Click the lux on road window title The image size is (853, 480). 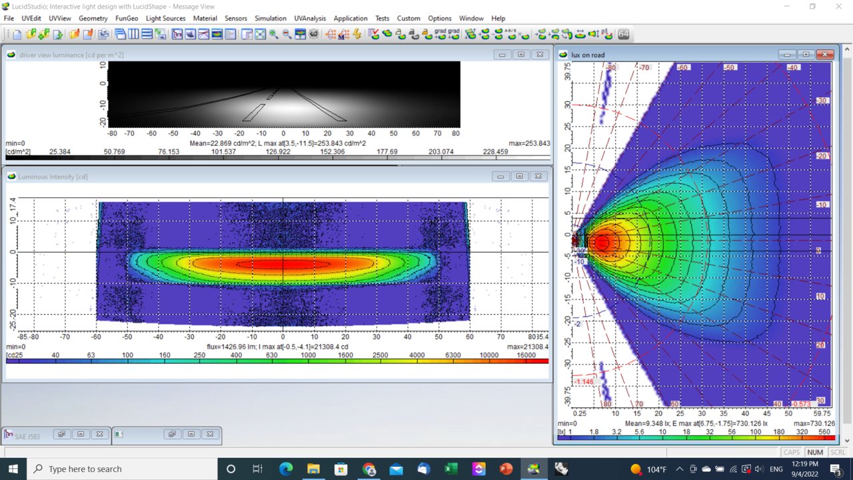coord(588,55)
